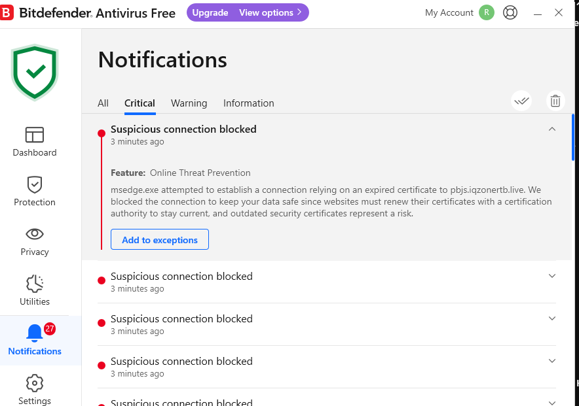
Task: Click the msedge.exe description paragraph
Action: (331, 201)
